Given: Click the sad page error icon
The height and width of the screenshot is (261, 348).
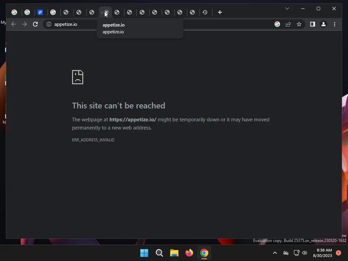Looking at the screenshot, I should (x=78, y=77).
